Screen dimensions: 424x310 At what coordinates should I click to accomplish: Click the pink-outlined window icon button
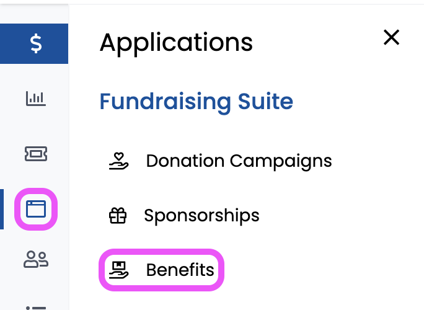(x=36, y=209)
